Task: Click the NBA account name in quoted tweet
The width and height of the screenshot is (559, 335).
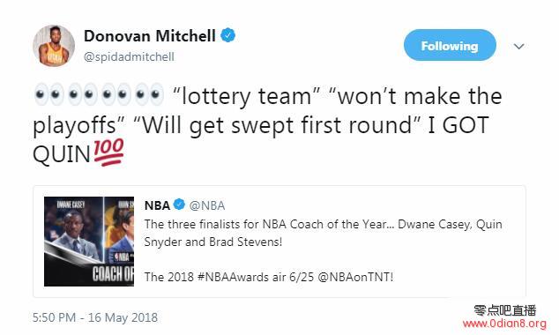Action: tap(157, 205)
